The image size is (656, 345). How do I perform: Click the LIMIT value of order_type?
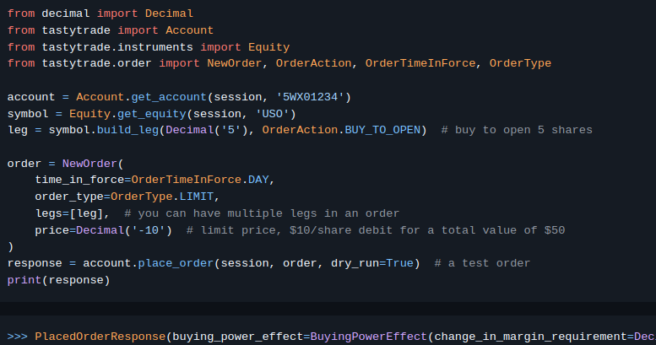(197, 197)
